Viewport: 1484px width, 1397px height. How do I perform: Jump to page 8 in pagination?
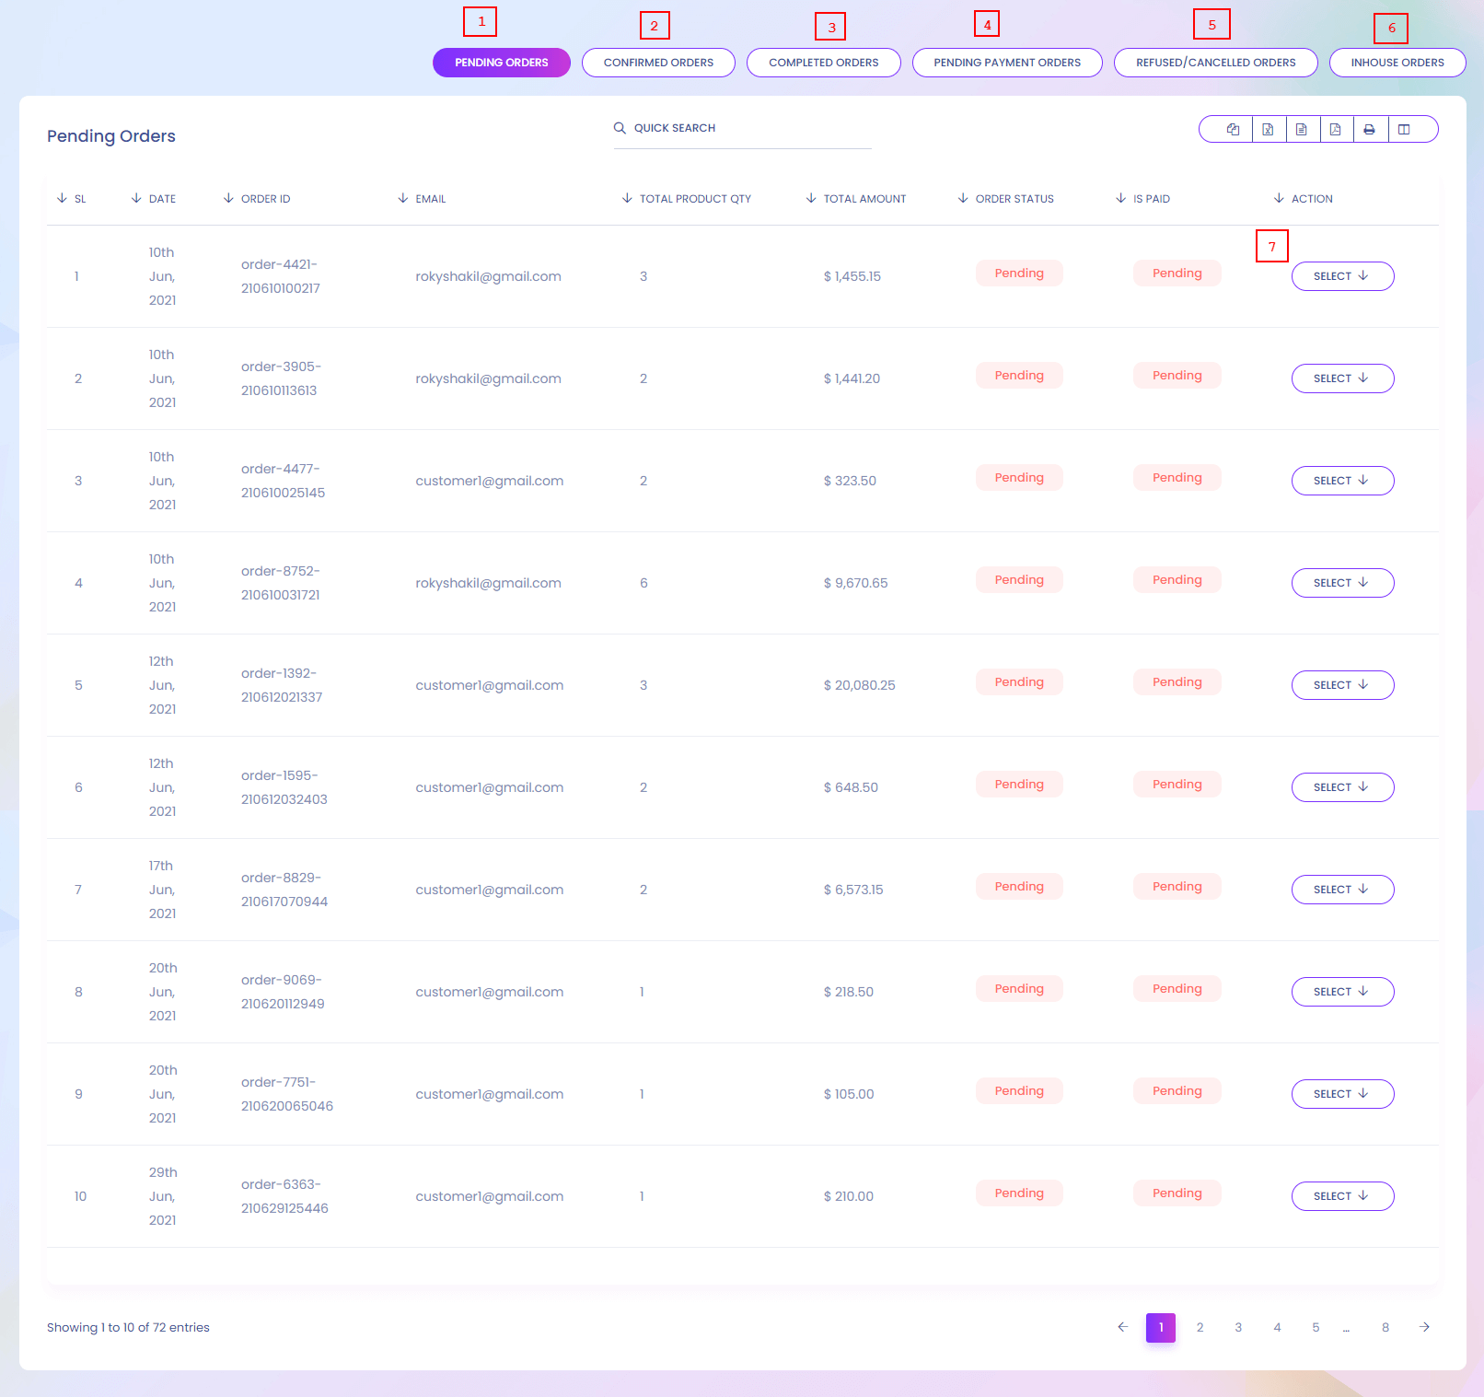1385,1327
